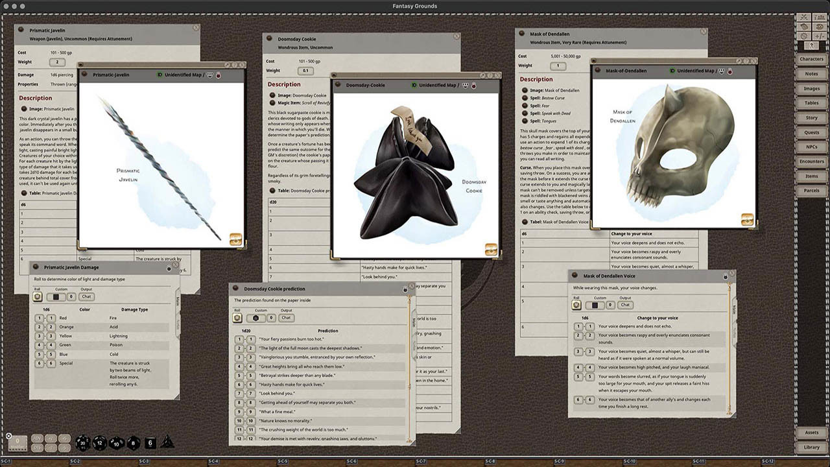
Task: Click the magnifier icon on the Mask-of-Dendallen window toolbar
Action: pyautogui.click(x=739, y=60)
